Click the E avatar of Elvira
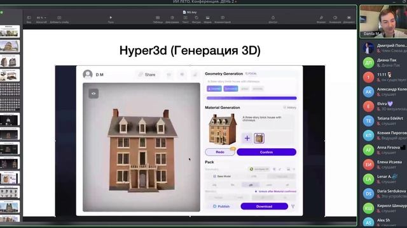Viewport: 407px width, 228px height. tap(368, 106)
